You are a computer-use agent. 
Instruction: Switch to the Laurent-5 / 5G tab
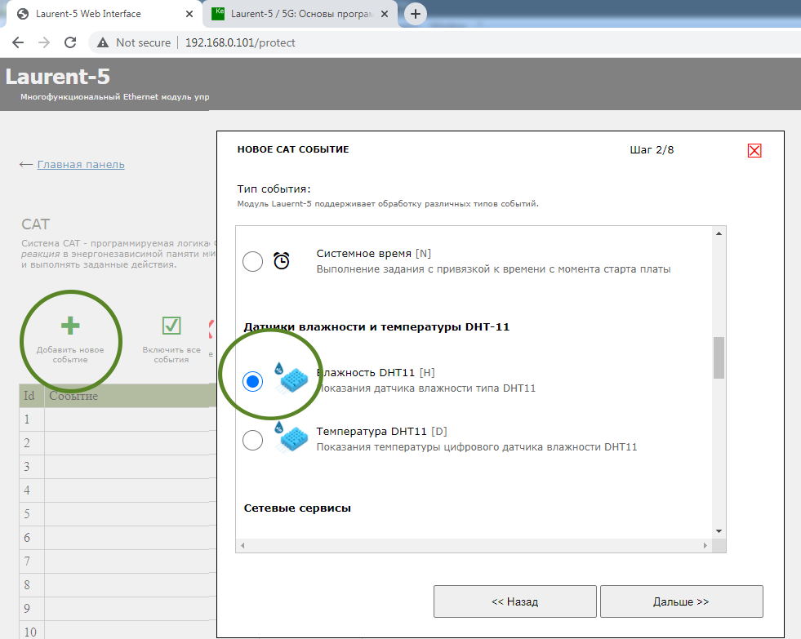[302, 14]
